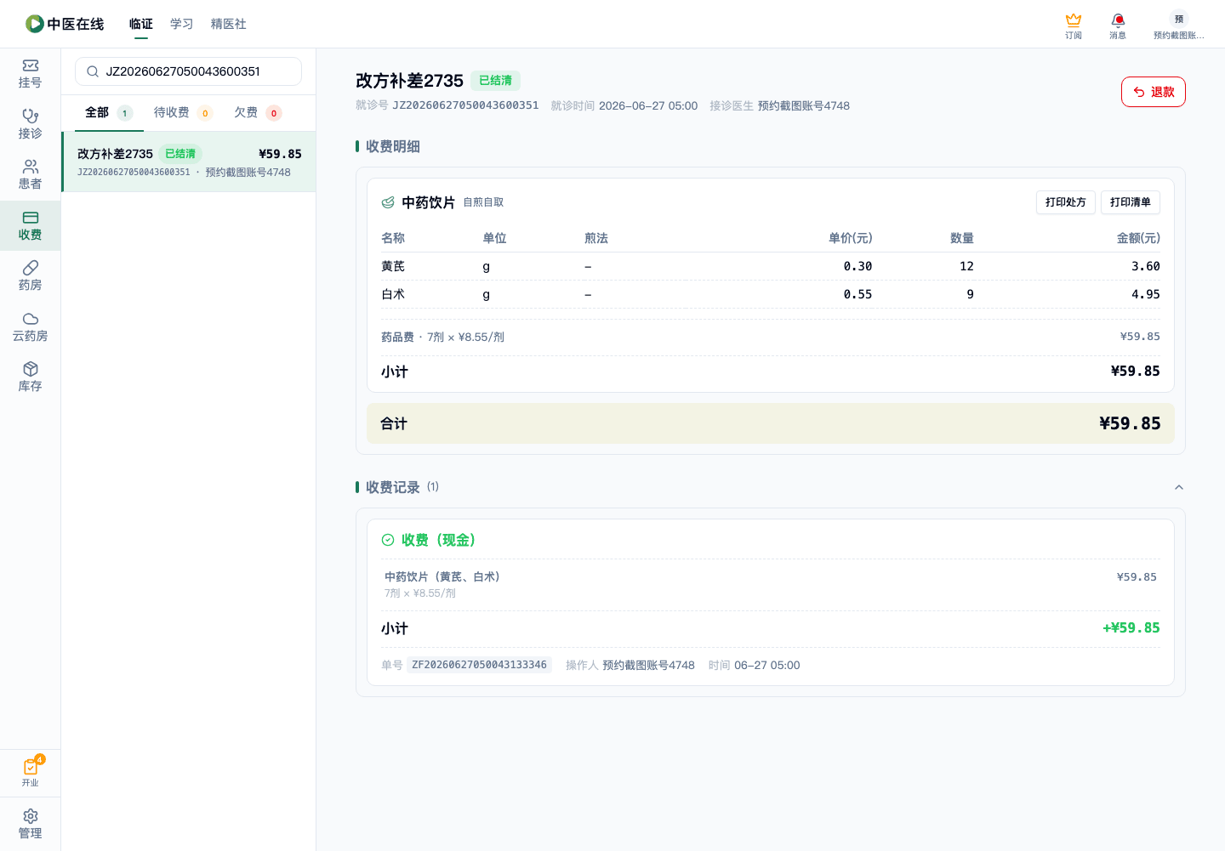Click the 开业 checklist icon

tap(31, 772)
